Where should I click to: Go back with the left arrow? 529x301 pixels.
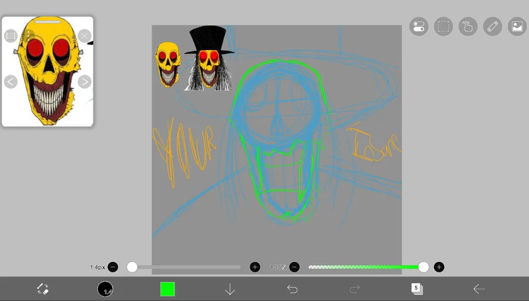click(479, 289)
